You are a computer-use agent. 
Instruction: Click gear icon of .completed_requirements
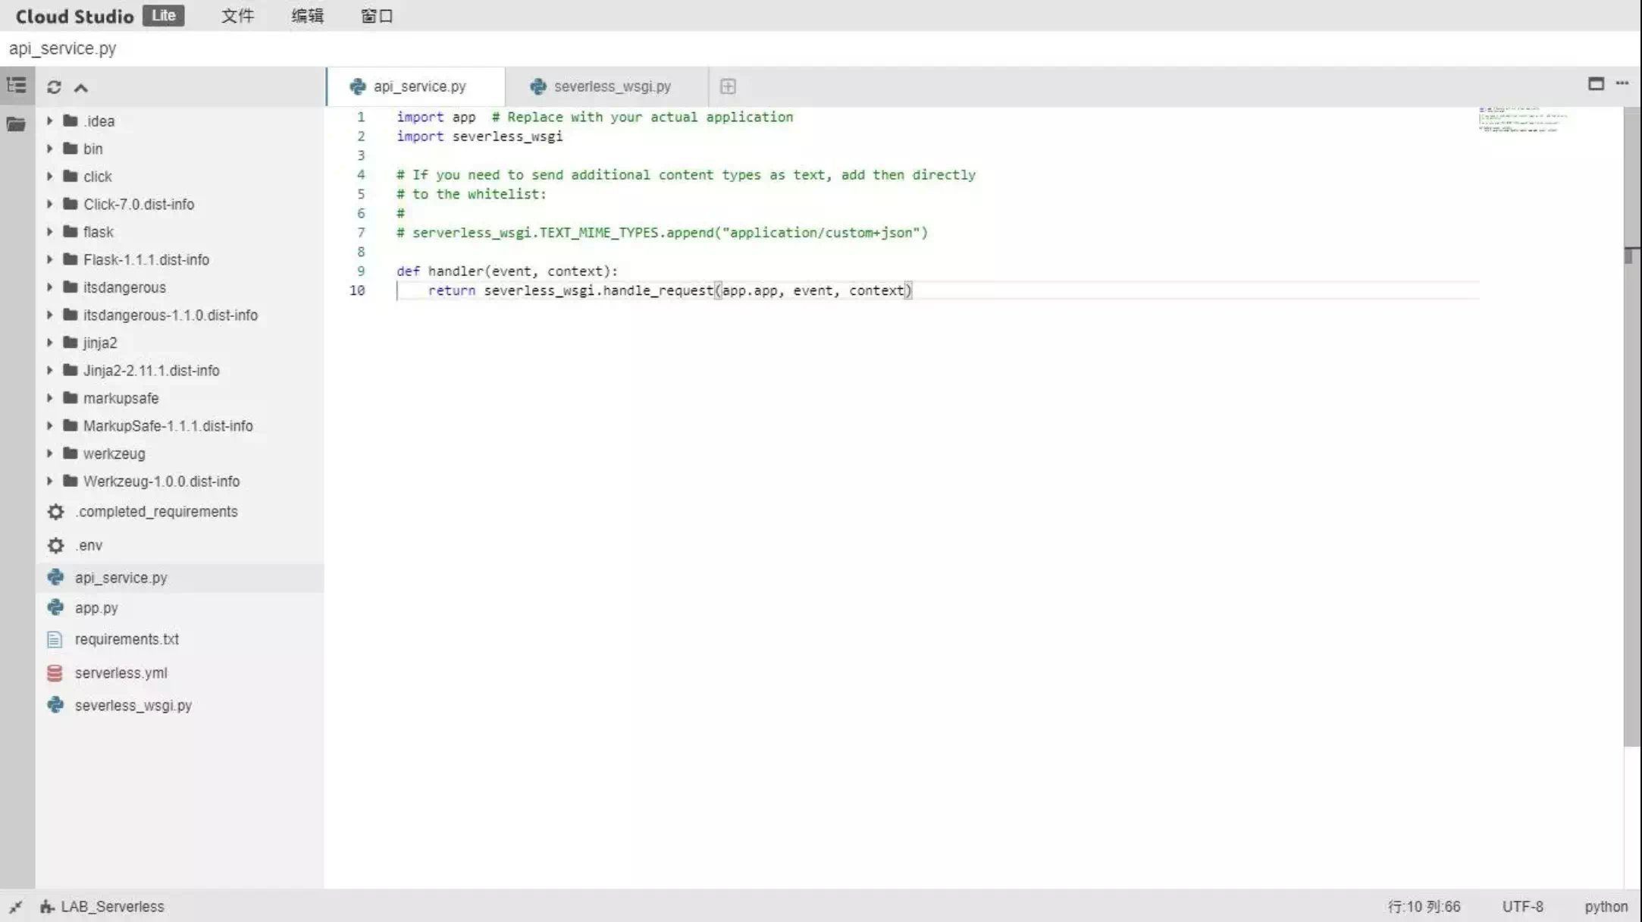tap(55, 512)
